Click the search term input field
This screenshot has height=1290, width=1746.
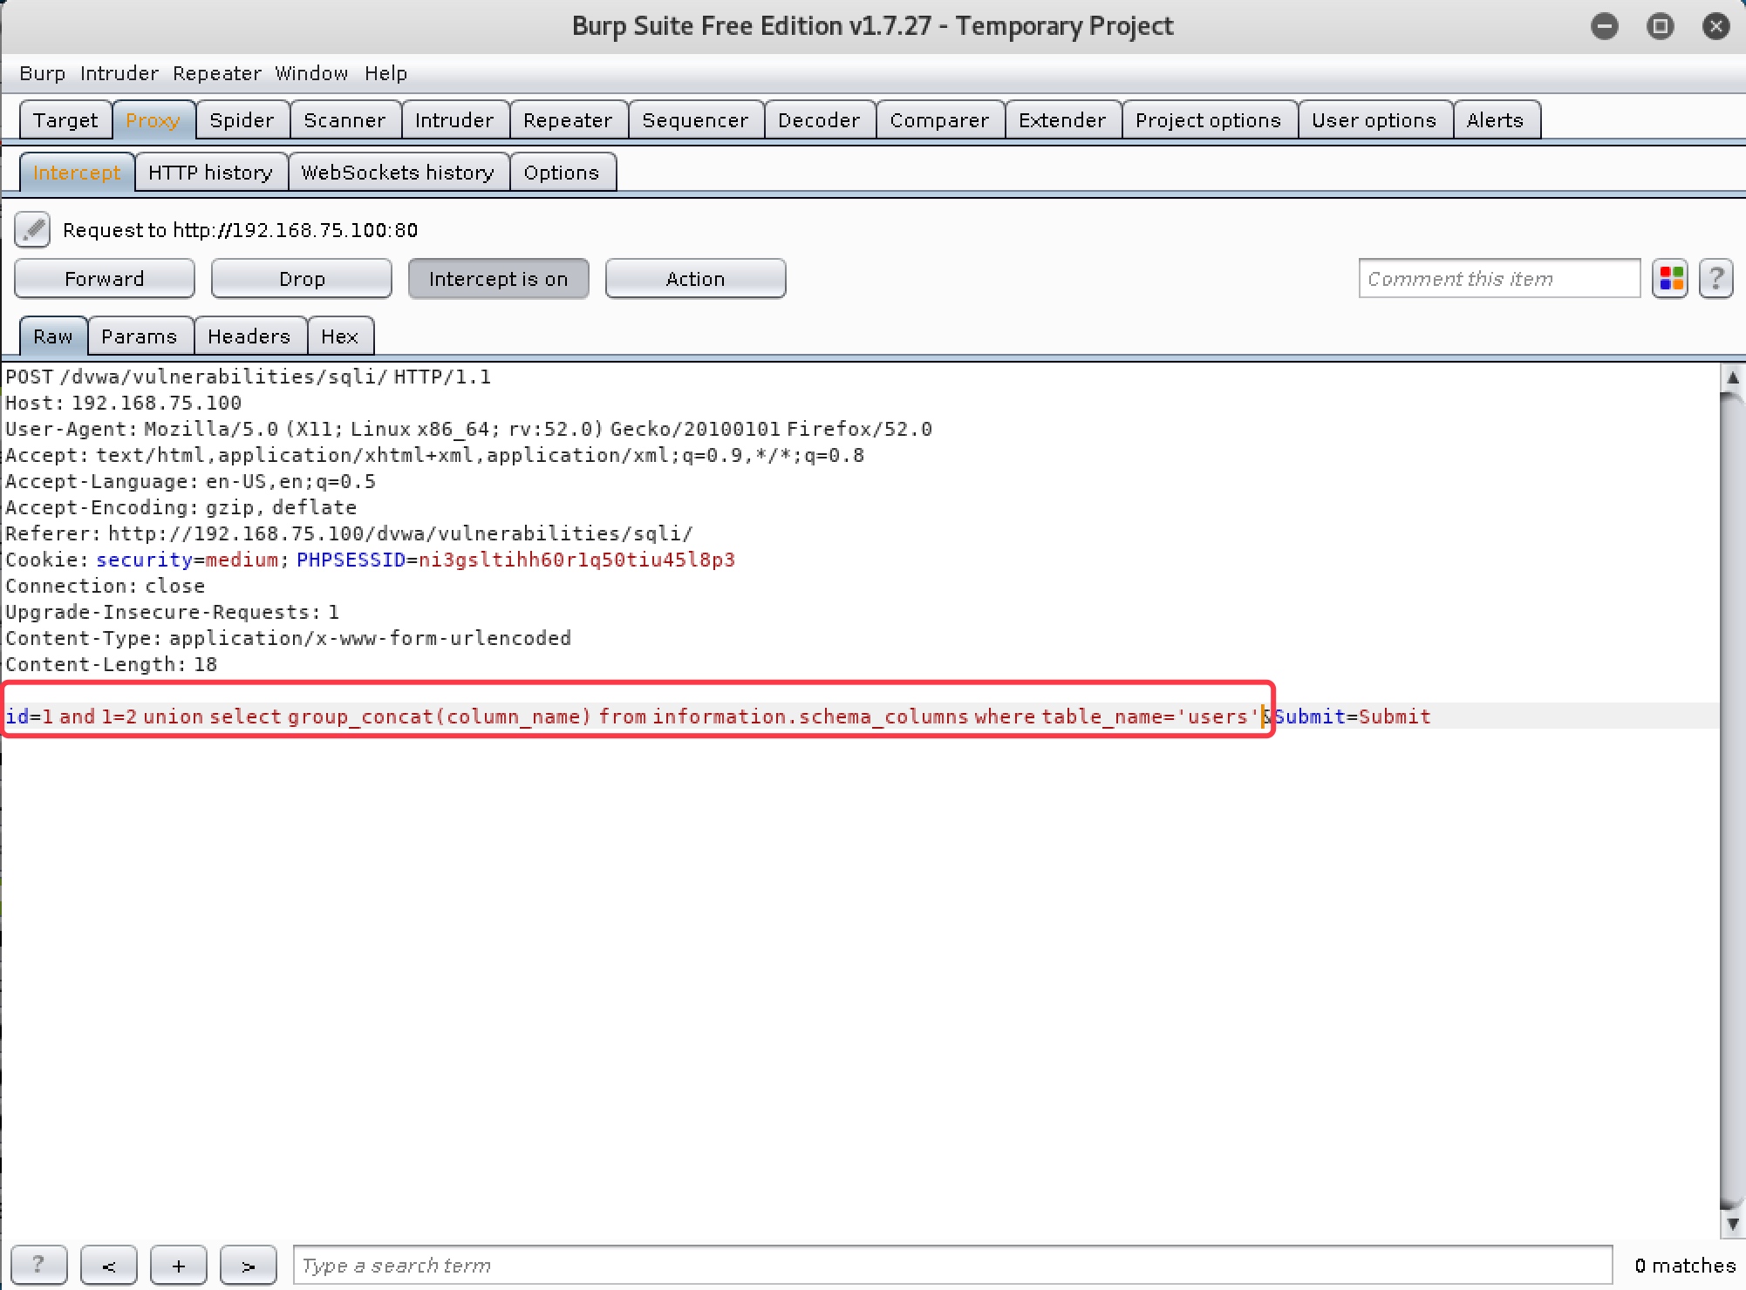pos(952,1265)
